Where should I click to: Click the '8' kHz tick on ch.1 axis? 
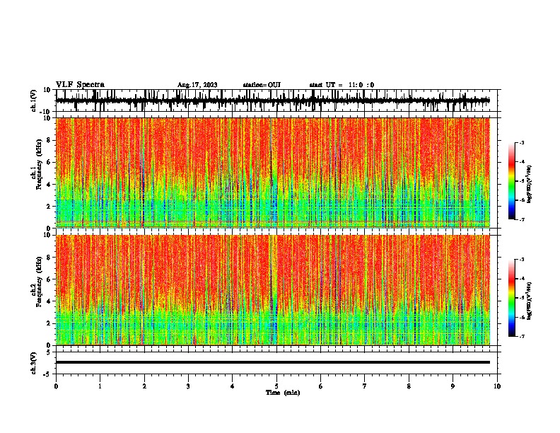(49, 140)
